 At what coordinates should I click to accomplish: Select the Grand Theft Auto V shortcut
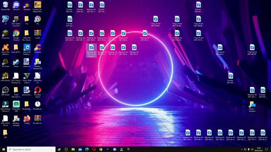(27, 78)
